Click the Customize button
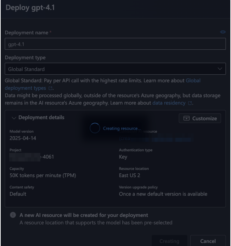231x246 pixels. point(200,118)
